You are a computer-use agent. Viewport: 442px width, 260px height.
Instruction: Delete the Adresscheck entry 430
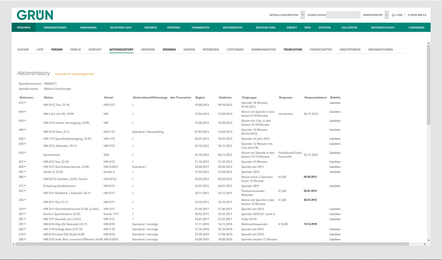pyautogui.click(x=335, y=153)
